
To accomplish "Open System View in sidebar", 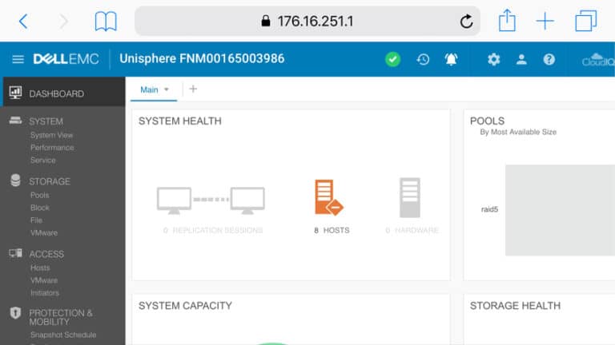I will [51, 135].
